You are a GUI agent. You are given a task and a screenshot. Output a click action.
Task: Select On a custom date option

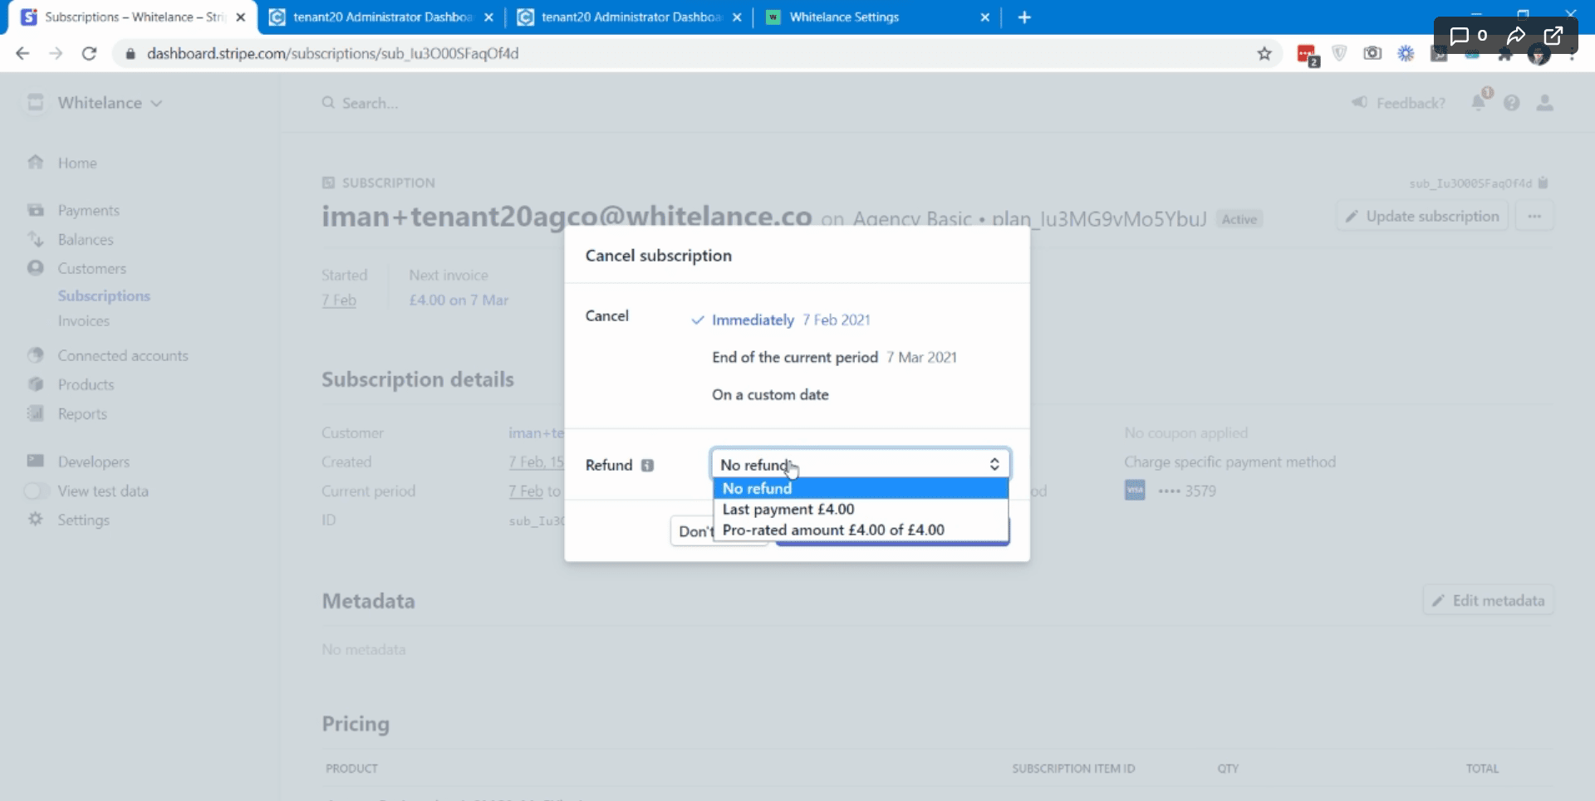pyautogui.click(x=770, y=394)
